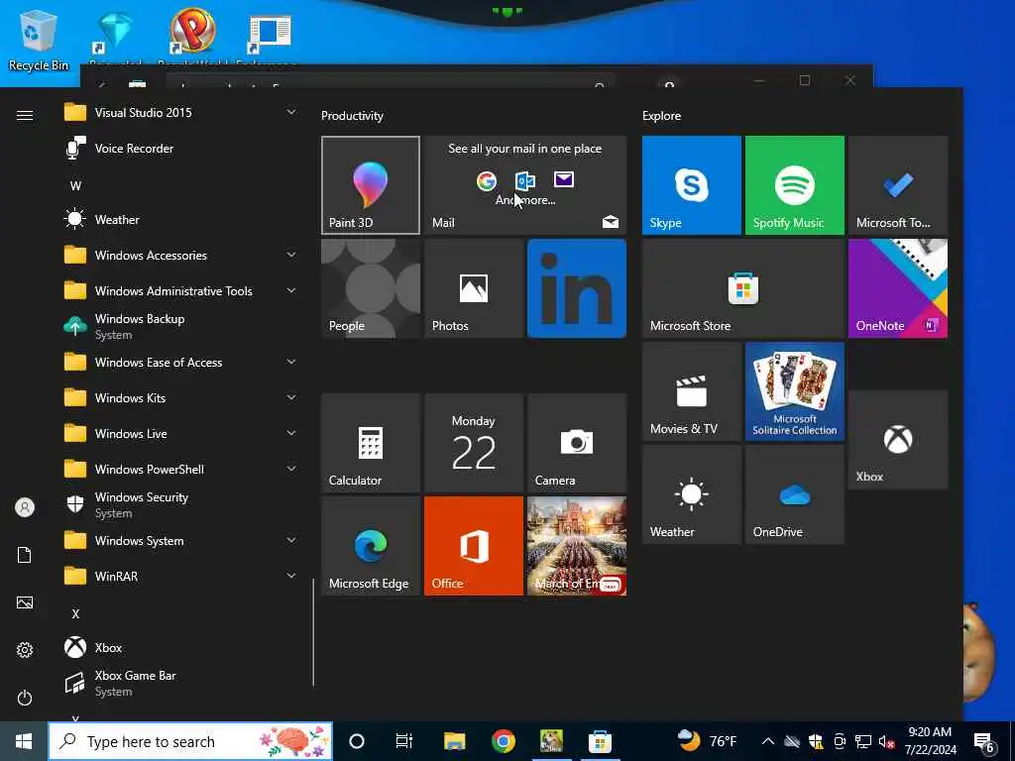Open Windows Backup in the app list

(181, 326)
